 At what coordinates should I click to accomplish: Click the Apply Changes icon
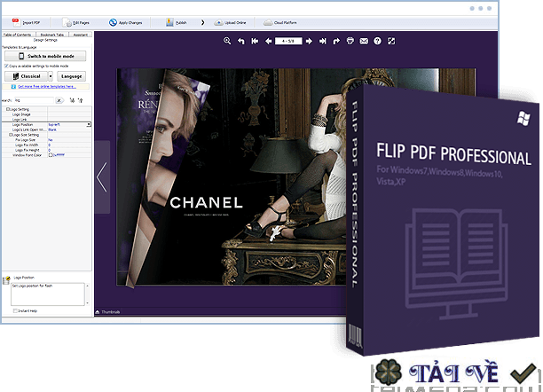tap(113, 22)
